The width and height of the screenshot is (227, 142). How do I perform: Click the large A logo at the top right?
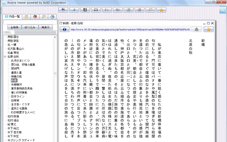222,10
